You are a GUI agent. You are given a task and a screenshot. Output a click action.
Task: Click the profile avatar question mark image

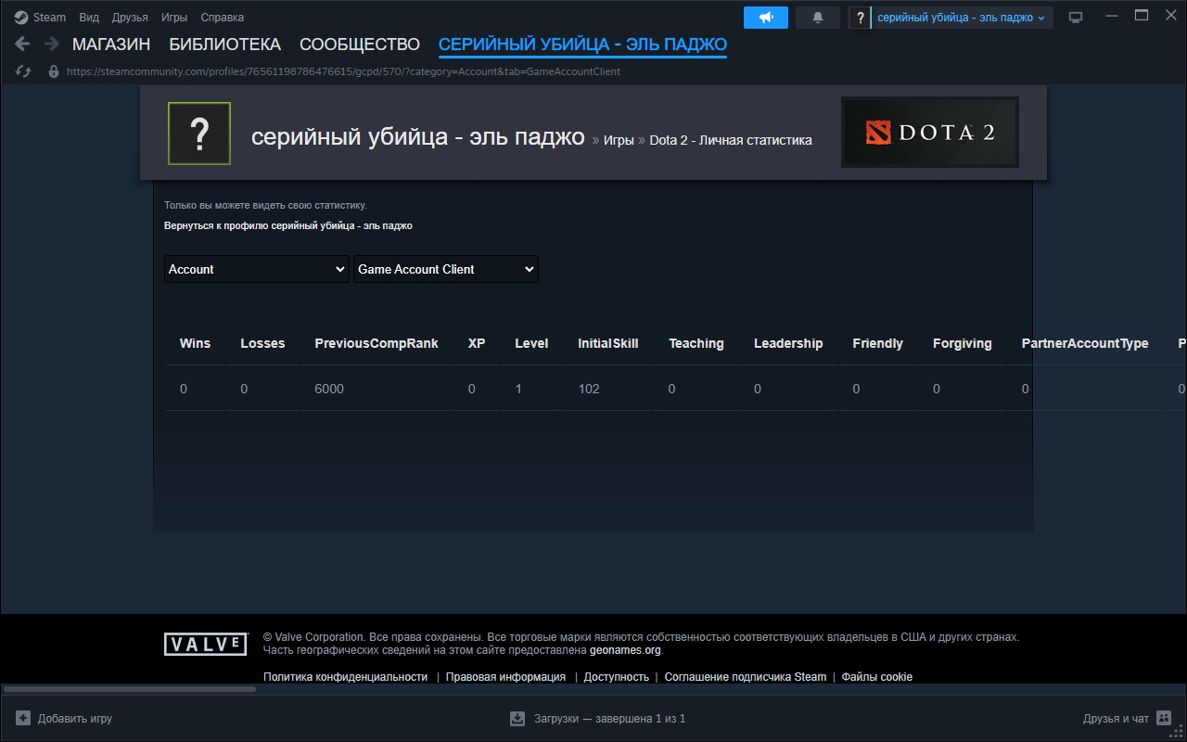tap(199, 134)
